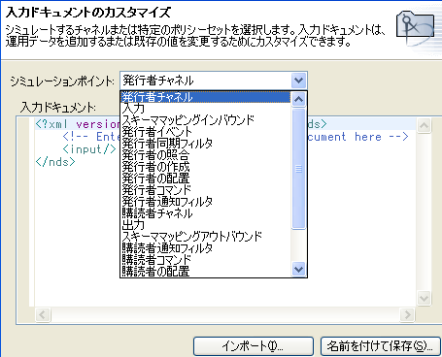Click the <input/> line in editor
This screenshot has height=357, width=442.
click(89, 149)
